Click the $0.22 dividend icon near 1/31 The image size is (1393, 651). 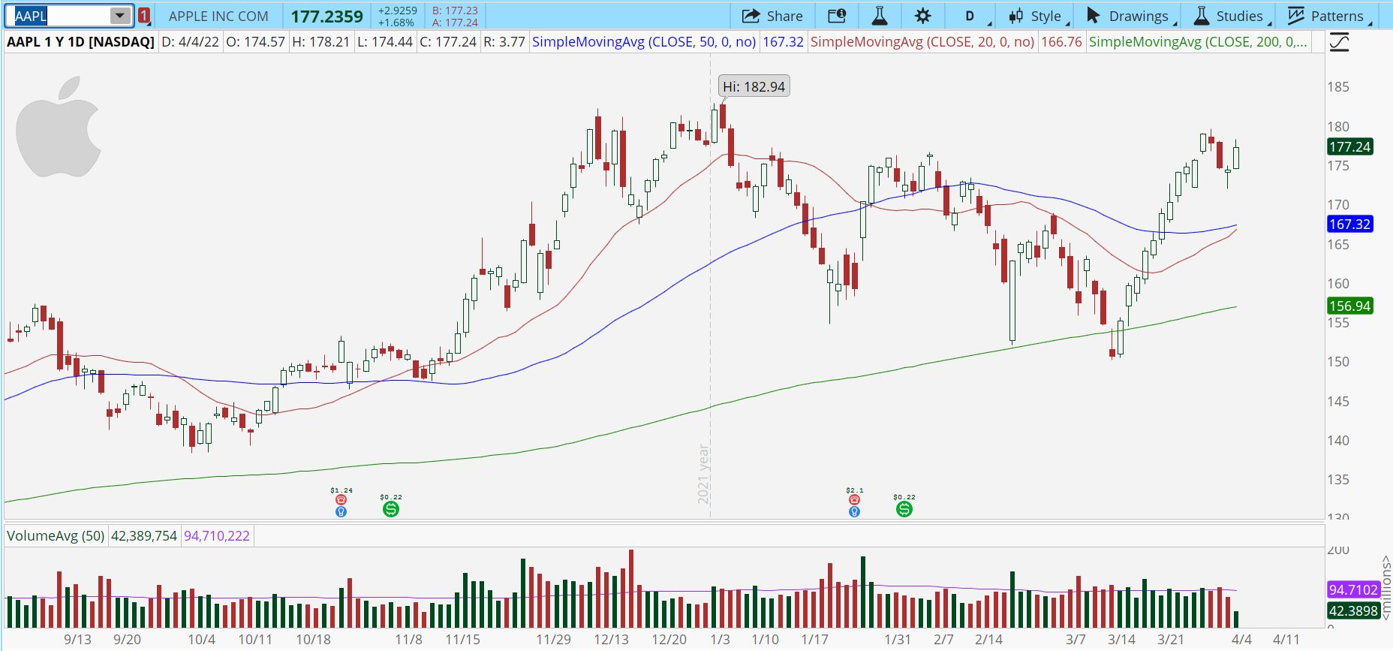904,509
